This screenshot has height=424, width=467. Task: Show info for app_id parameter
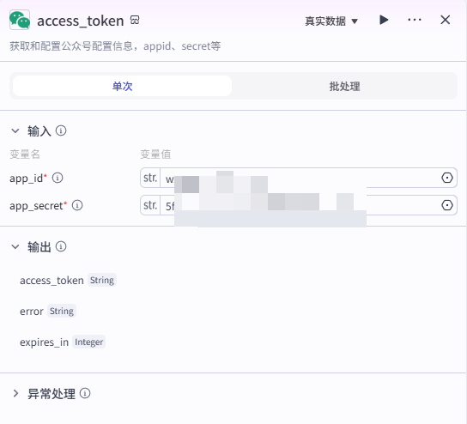(x=58, y=178)
